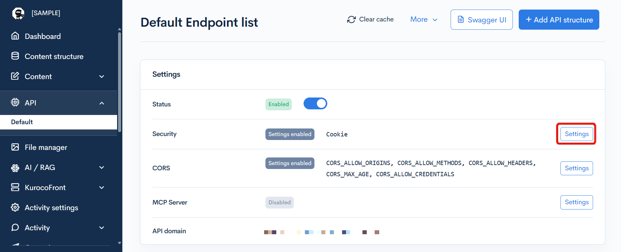Viewport: 621px width, 252px height.
Task: Click the KurocoFront server icon
Action: [x=15, y=187]
